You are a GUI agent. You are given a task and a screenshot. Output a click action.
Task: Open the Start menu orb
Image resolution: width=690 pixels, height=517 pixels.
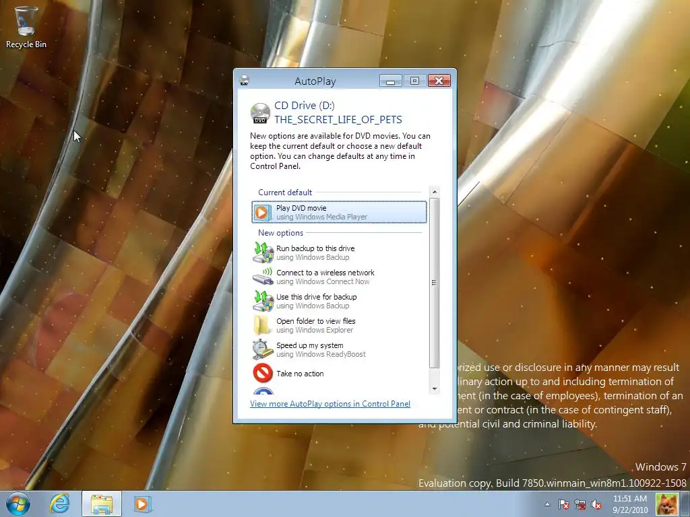[18, 504]
